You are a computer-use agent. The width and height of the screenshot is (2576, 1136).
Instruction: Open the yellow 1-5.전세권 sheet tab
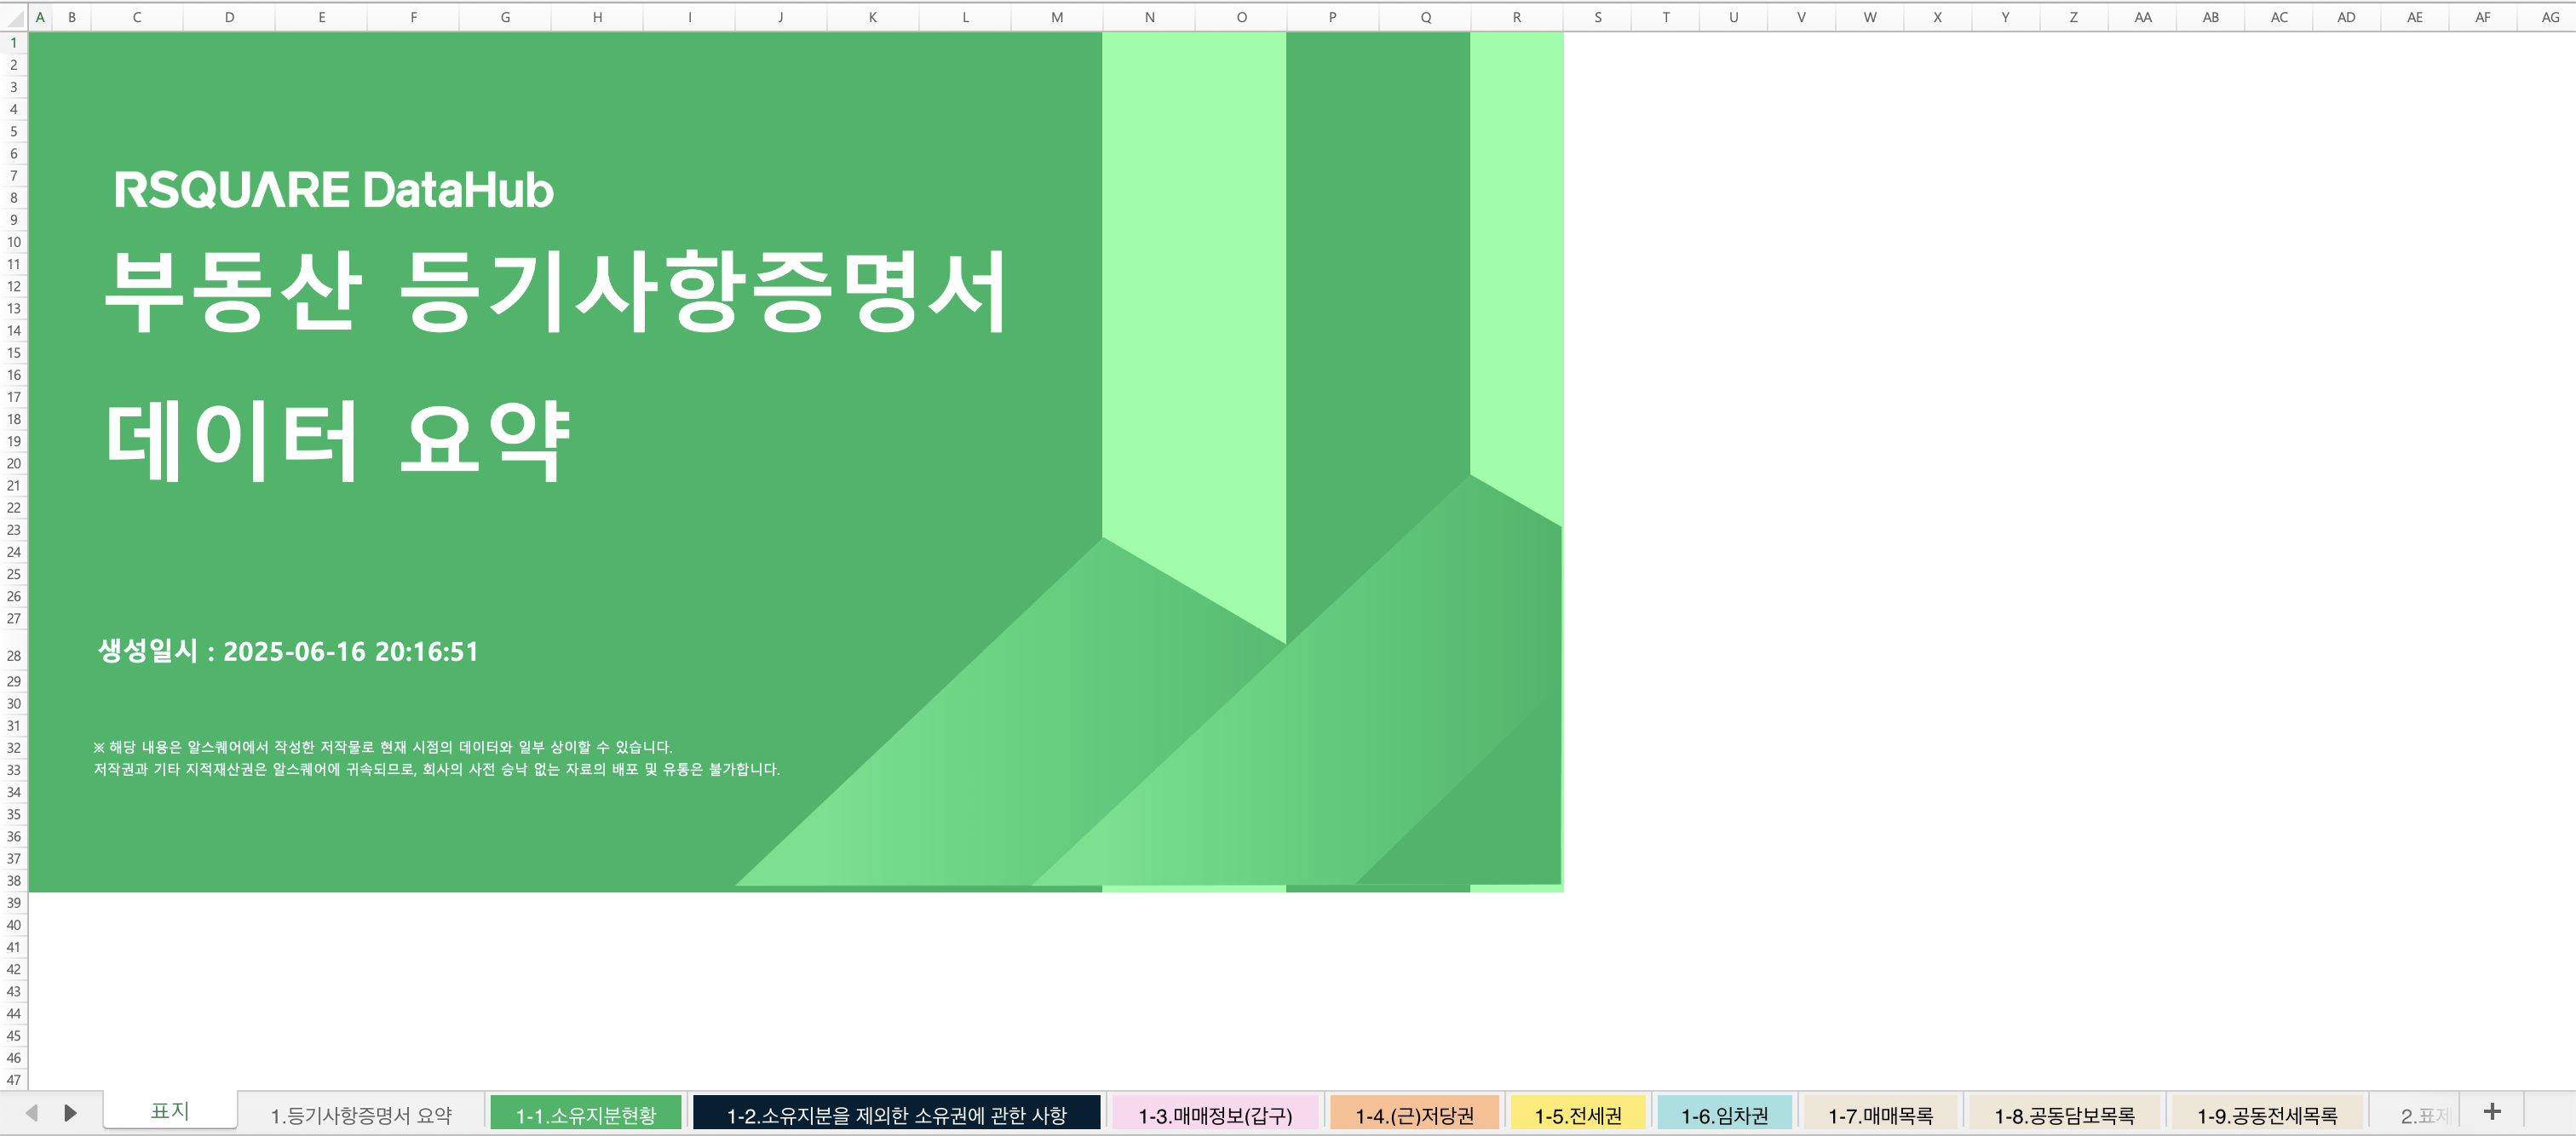(1578, 1114)
